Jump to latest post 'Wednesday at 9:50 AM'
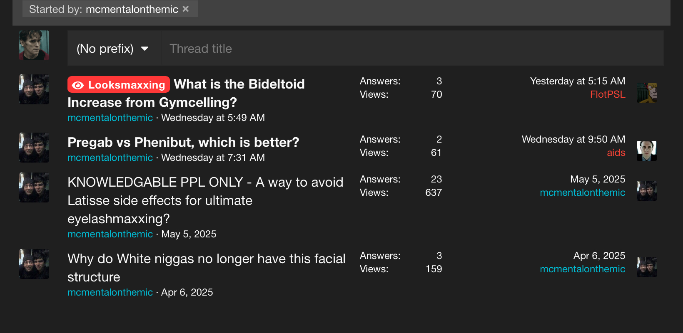Image resolution: width=683 pixels, height=333 pixels. pos(573,139)
